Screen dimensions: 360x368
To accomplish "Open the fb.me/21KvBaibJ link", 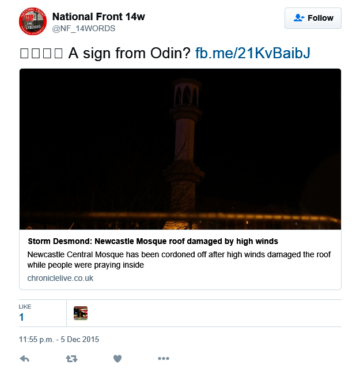I will tap(253, 54).
